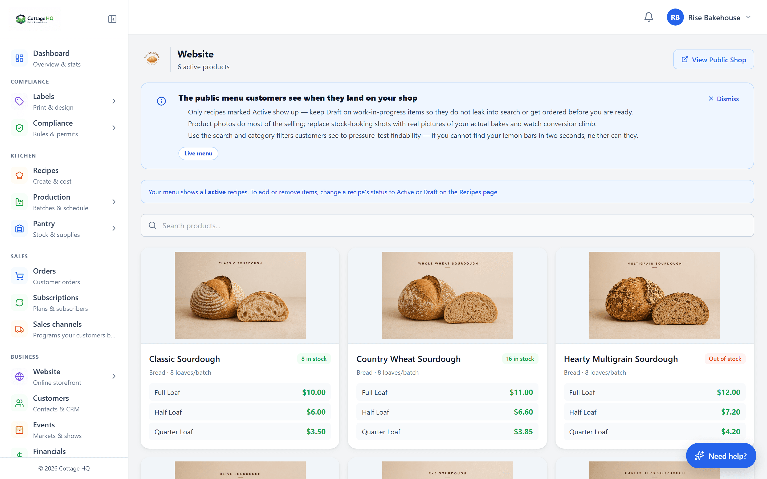Follow the Recipes page link
This screenshot has height=479, width=767.
478,192
